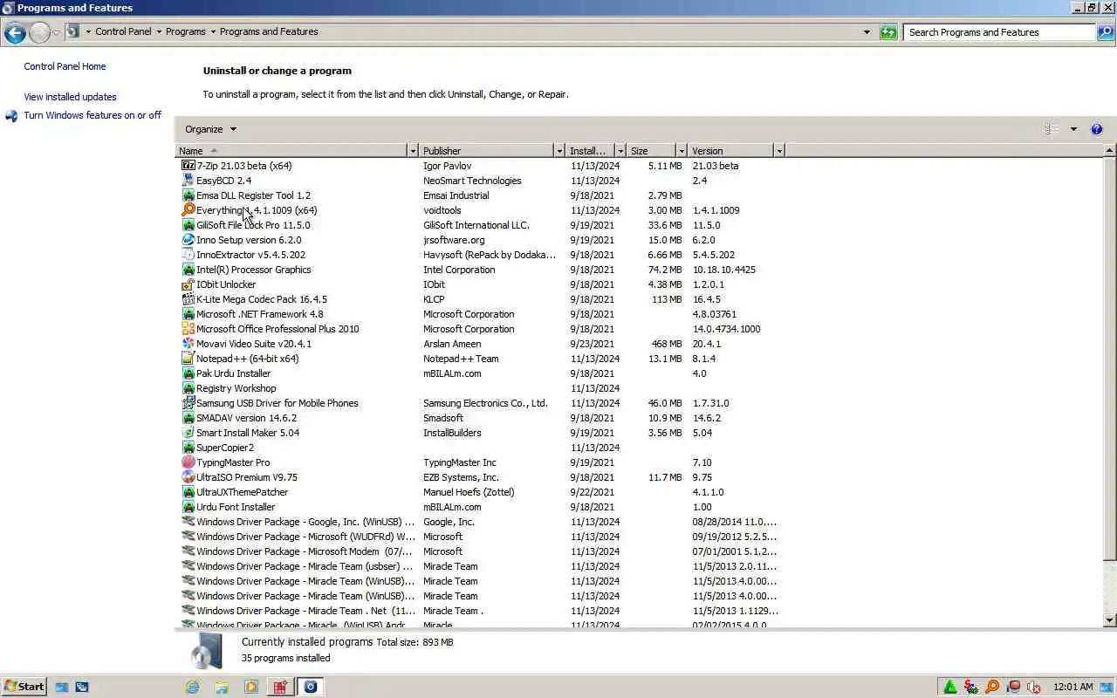The width and height of the screenshot is (1117, 698).
Task: Open Turn Windows features on or off
Action: [93, 115]
